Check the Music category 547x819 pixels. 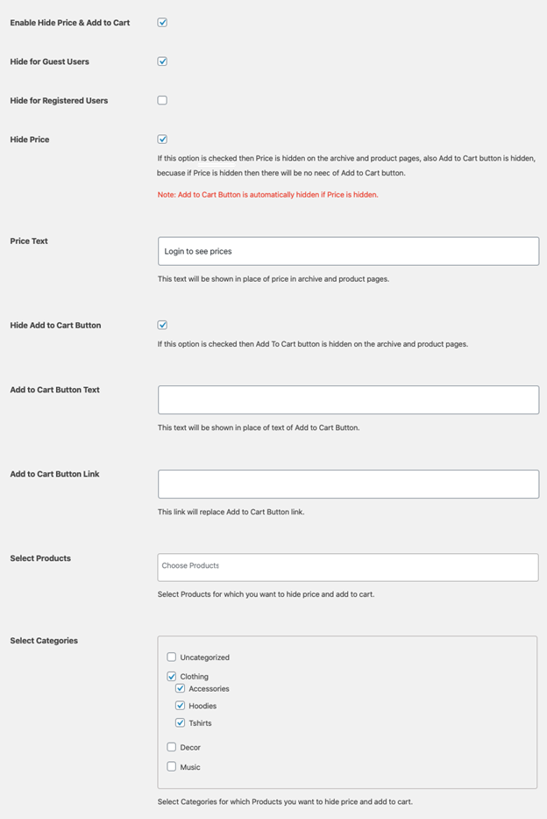(x=172, y=766)
